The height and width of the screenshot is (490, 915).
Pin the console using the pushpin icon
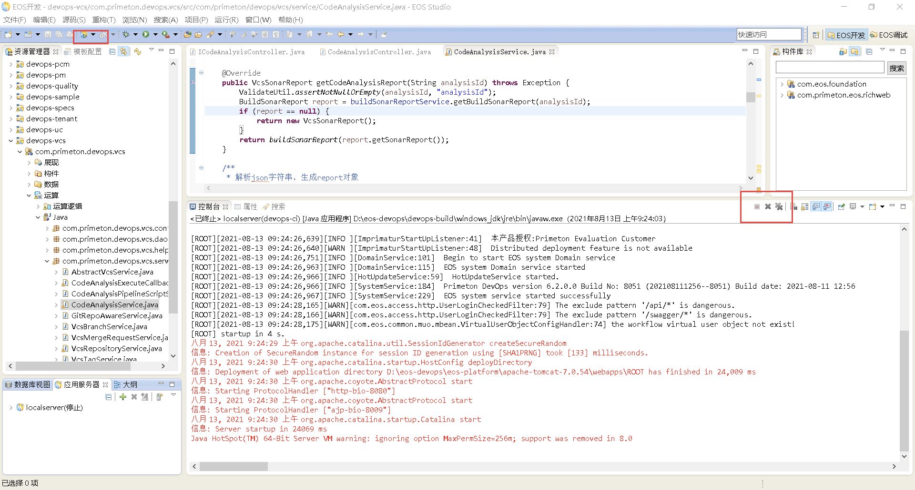click(841, 206)
